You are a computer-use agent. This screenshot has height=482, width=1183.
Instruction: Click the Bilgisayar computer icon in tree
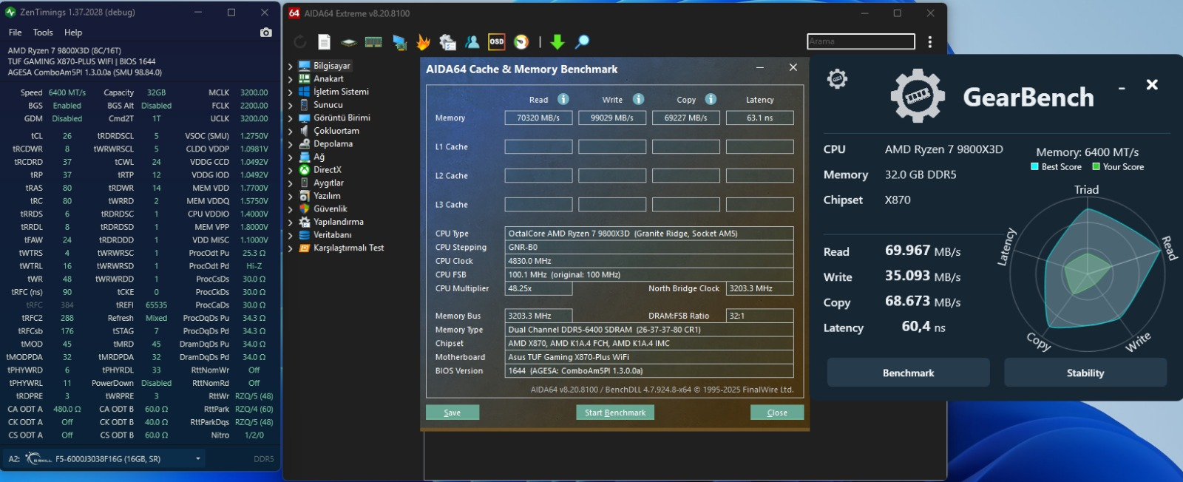tap(304, 66)
